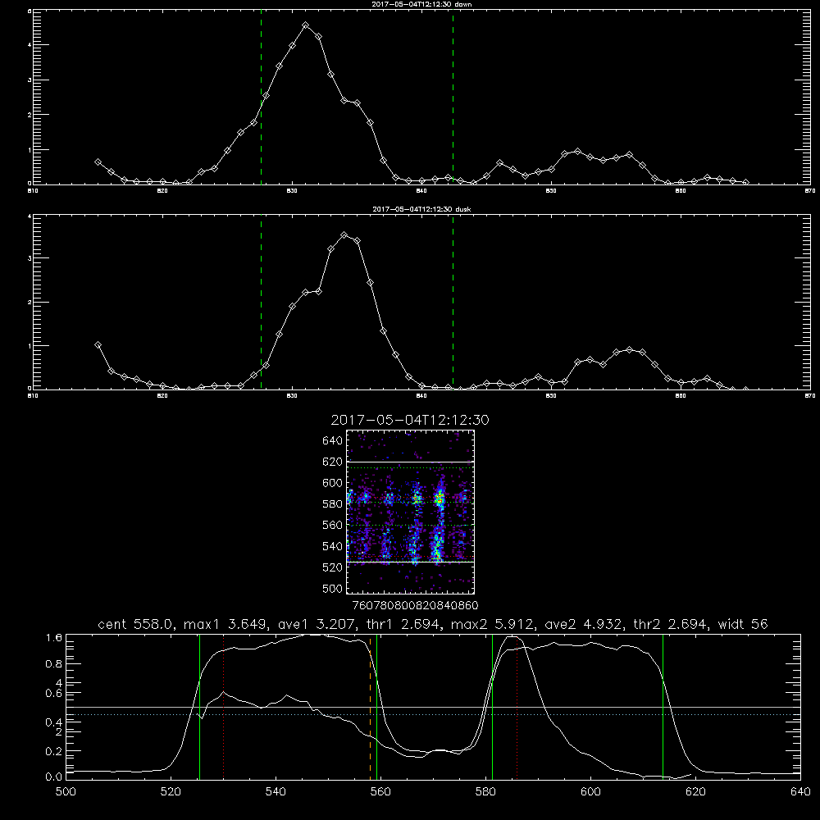820x820 pixels.
Task: Click the first diamond marker on the dawn curve
Action: [98, 162]
